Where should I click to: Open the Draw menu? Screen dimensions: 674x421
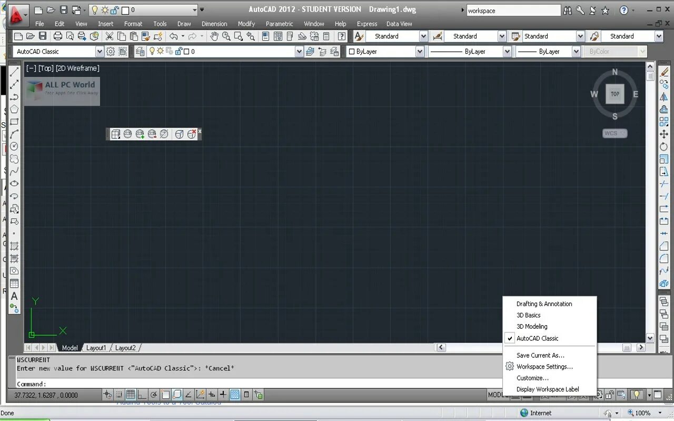point(184,24)
